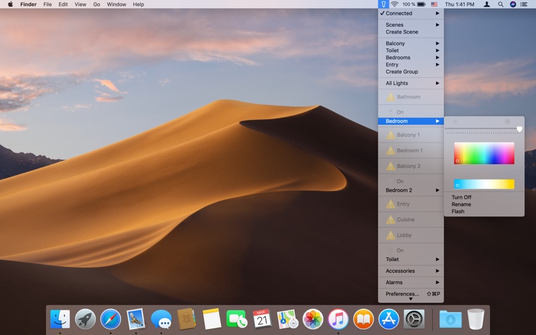Open Photos in the Dock
The height and width of the screenshot is (335, 536).
312,319
